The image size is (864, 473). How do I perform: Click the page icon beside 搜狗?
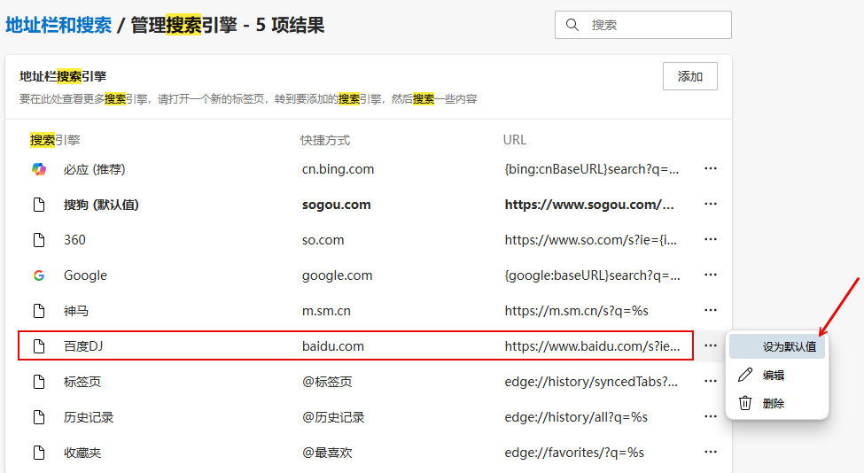39,205
